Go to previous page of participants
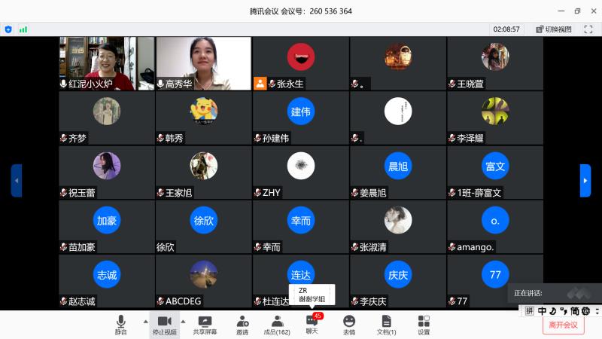Screen dimensions: 602x339 coord(16,180)
